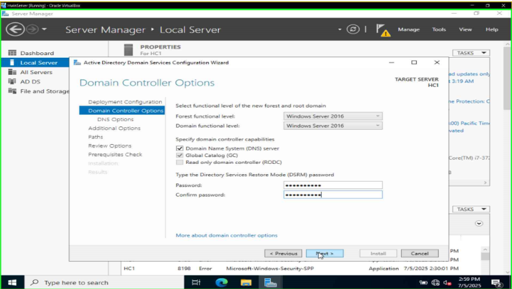Click the AD DS role icon
The width and height of the screenshot is (512, 289).
pyautogui.click(x=12, y=82)
